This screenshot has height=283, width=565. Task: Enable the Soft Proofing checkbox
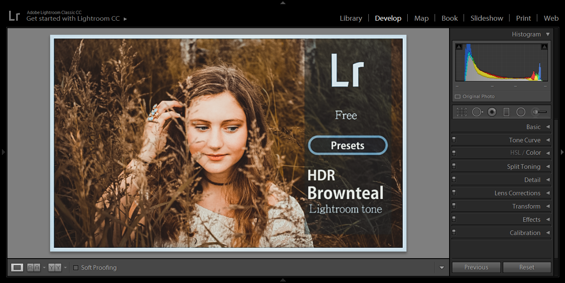(x=76, y=268)
